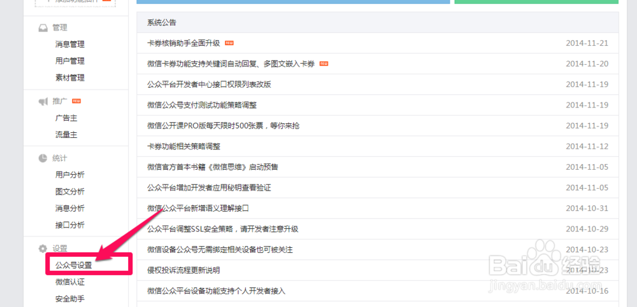Open announcement 微信卡券功能支持关键词自动回复
The width and height of the screenshot is (637, 307).
pos(231,64)
